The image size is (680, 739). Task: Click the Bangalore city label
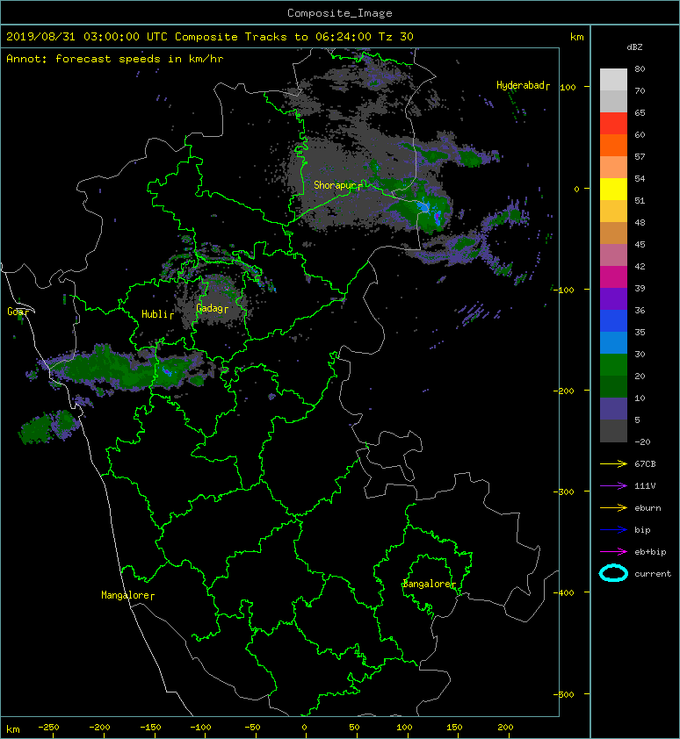coord(427,584)
